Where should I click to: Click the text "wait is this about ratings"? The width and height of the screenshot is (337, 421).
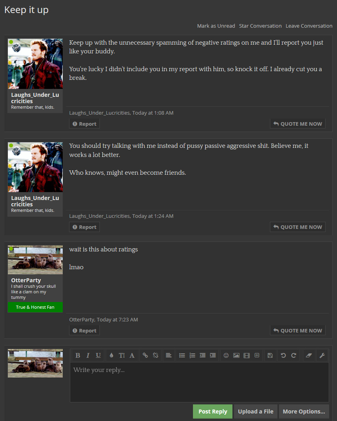click(103, 249)
